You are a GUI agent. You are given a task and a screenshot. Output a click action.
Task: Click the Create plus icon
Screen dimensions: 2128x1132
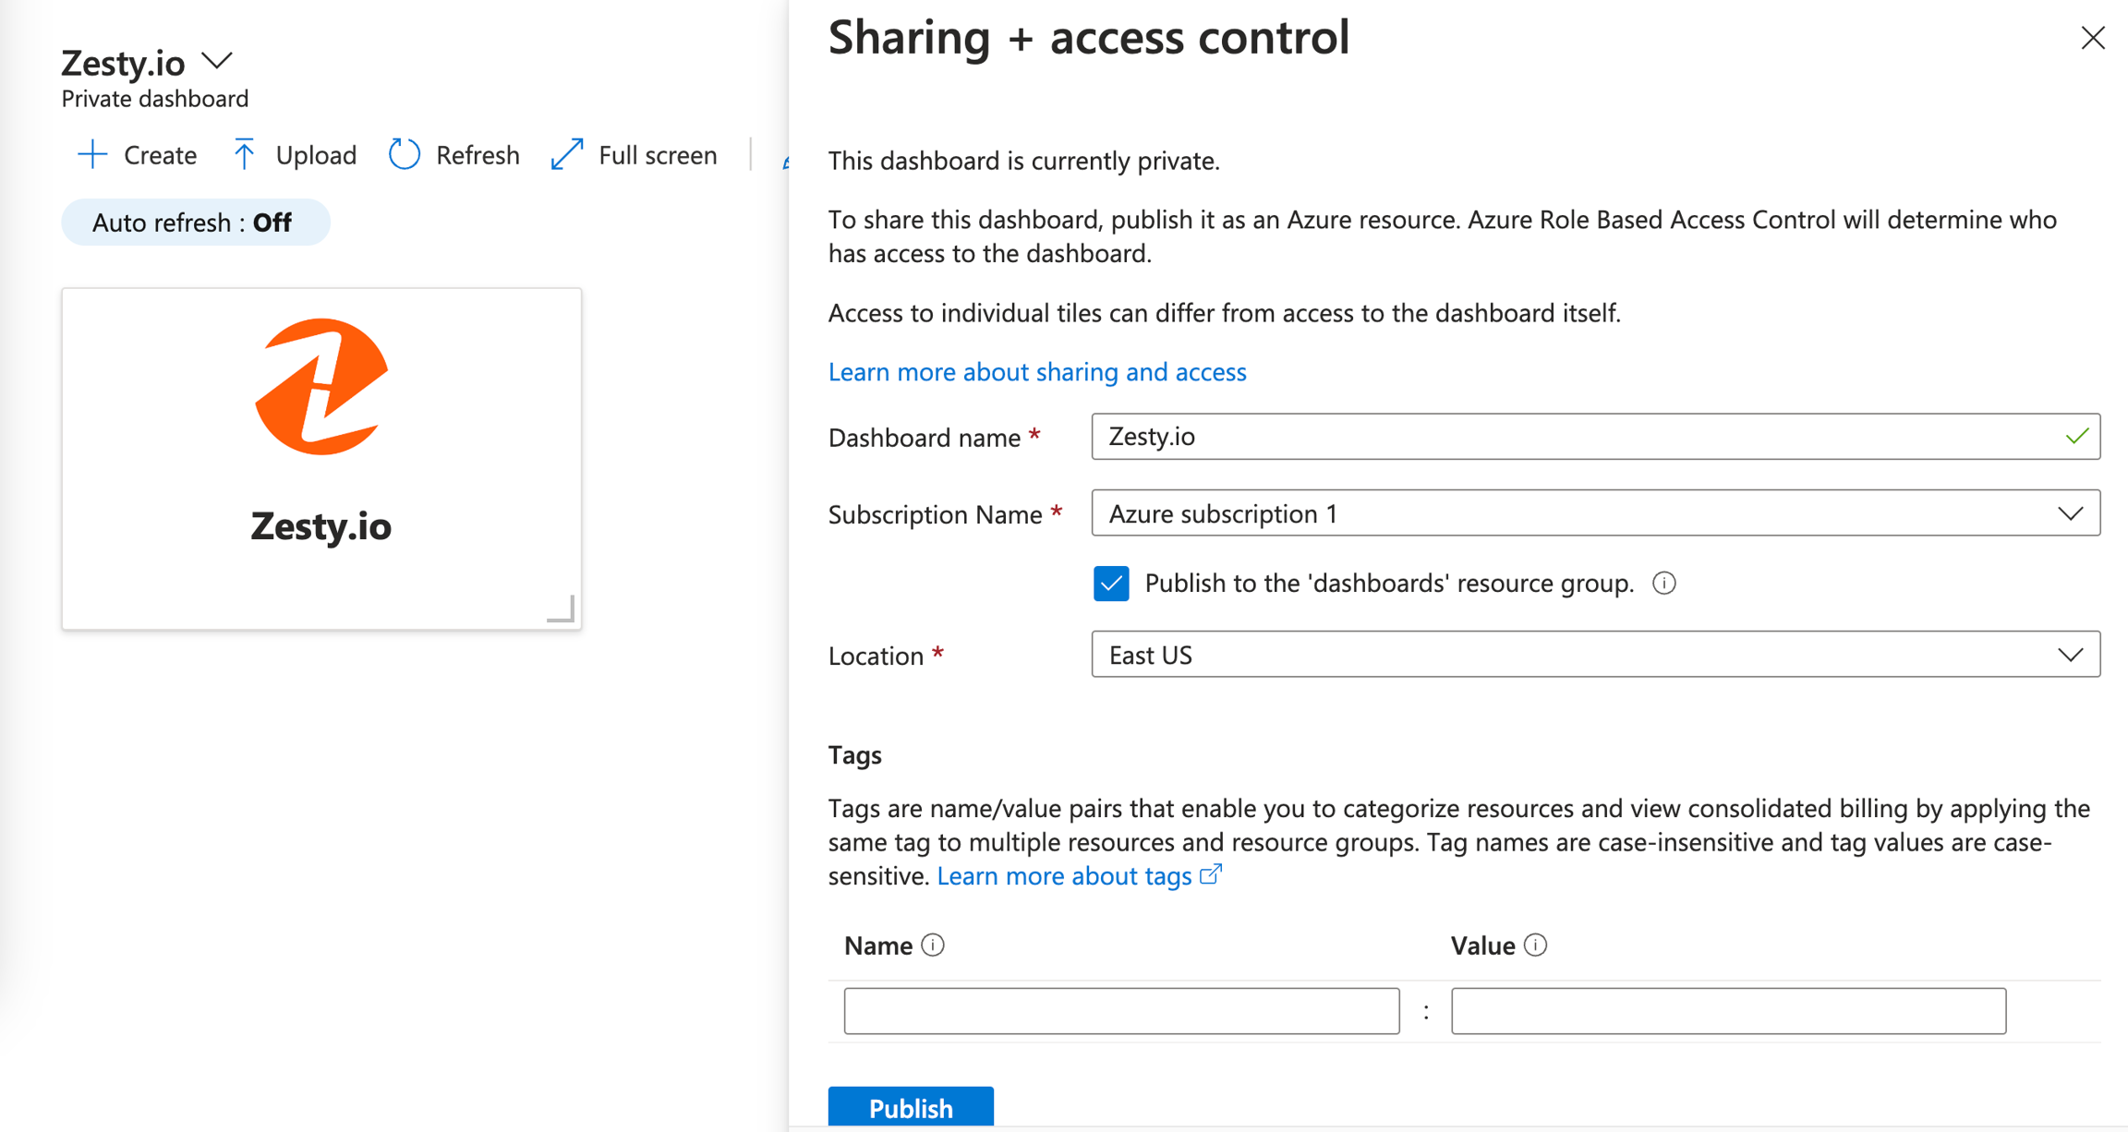(x=92, y=154)
